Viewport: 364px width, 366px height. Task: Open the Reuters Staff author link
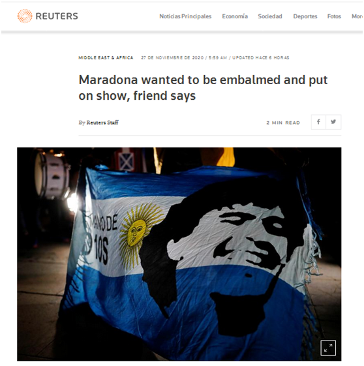(102, 123)
